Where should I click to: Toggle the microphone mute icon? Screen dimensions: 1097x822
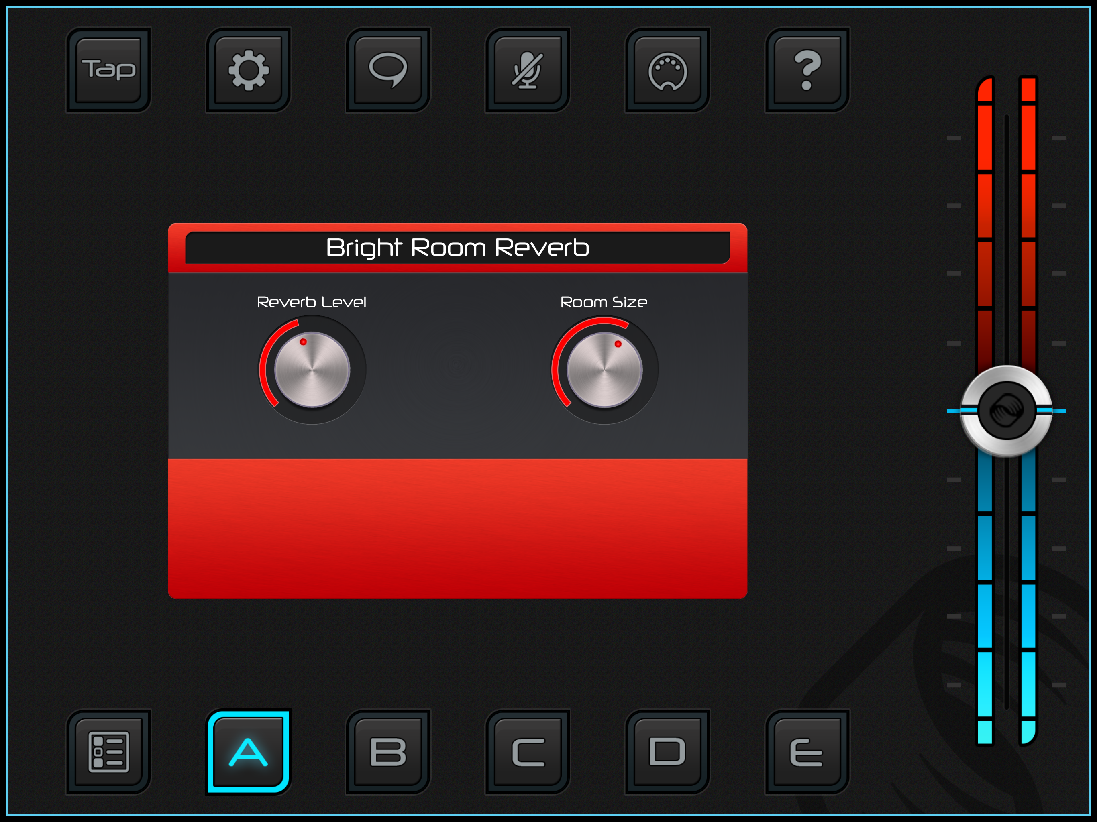[528, 70]
